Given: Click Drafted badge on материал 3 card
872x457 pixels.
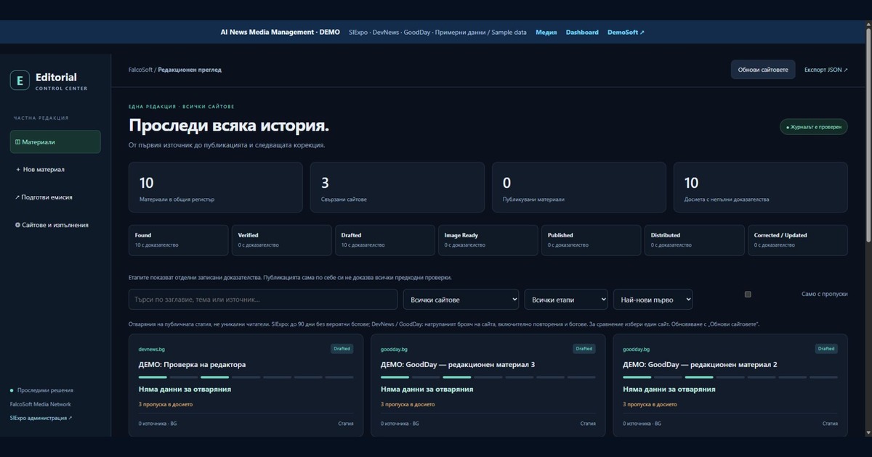Looking at the screenshot, I should [584, 349].
